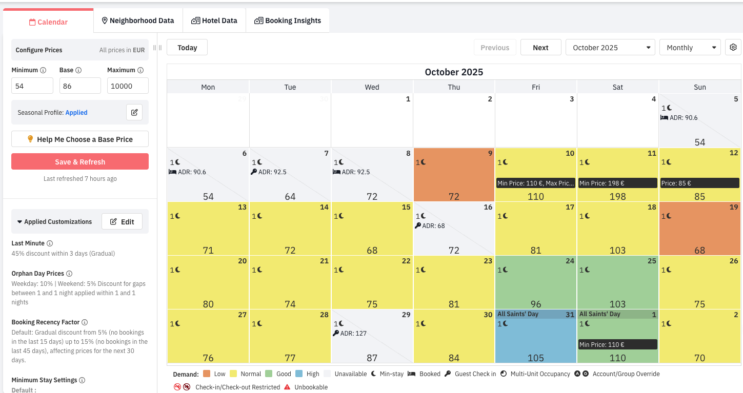Click Help Me Choose a Base Price
Viewport: 743px width, 393px height.
click(x=80, y=139)
